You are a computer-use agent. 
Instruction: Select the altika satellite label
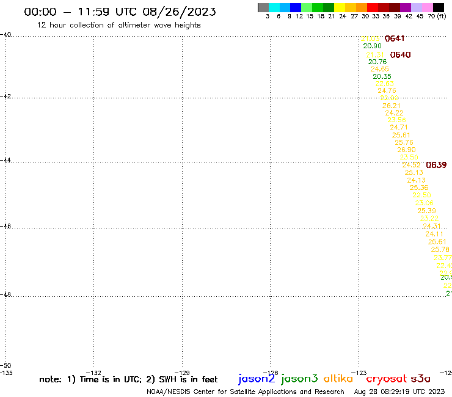[x=338, y=378]
